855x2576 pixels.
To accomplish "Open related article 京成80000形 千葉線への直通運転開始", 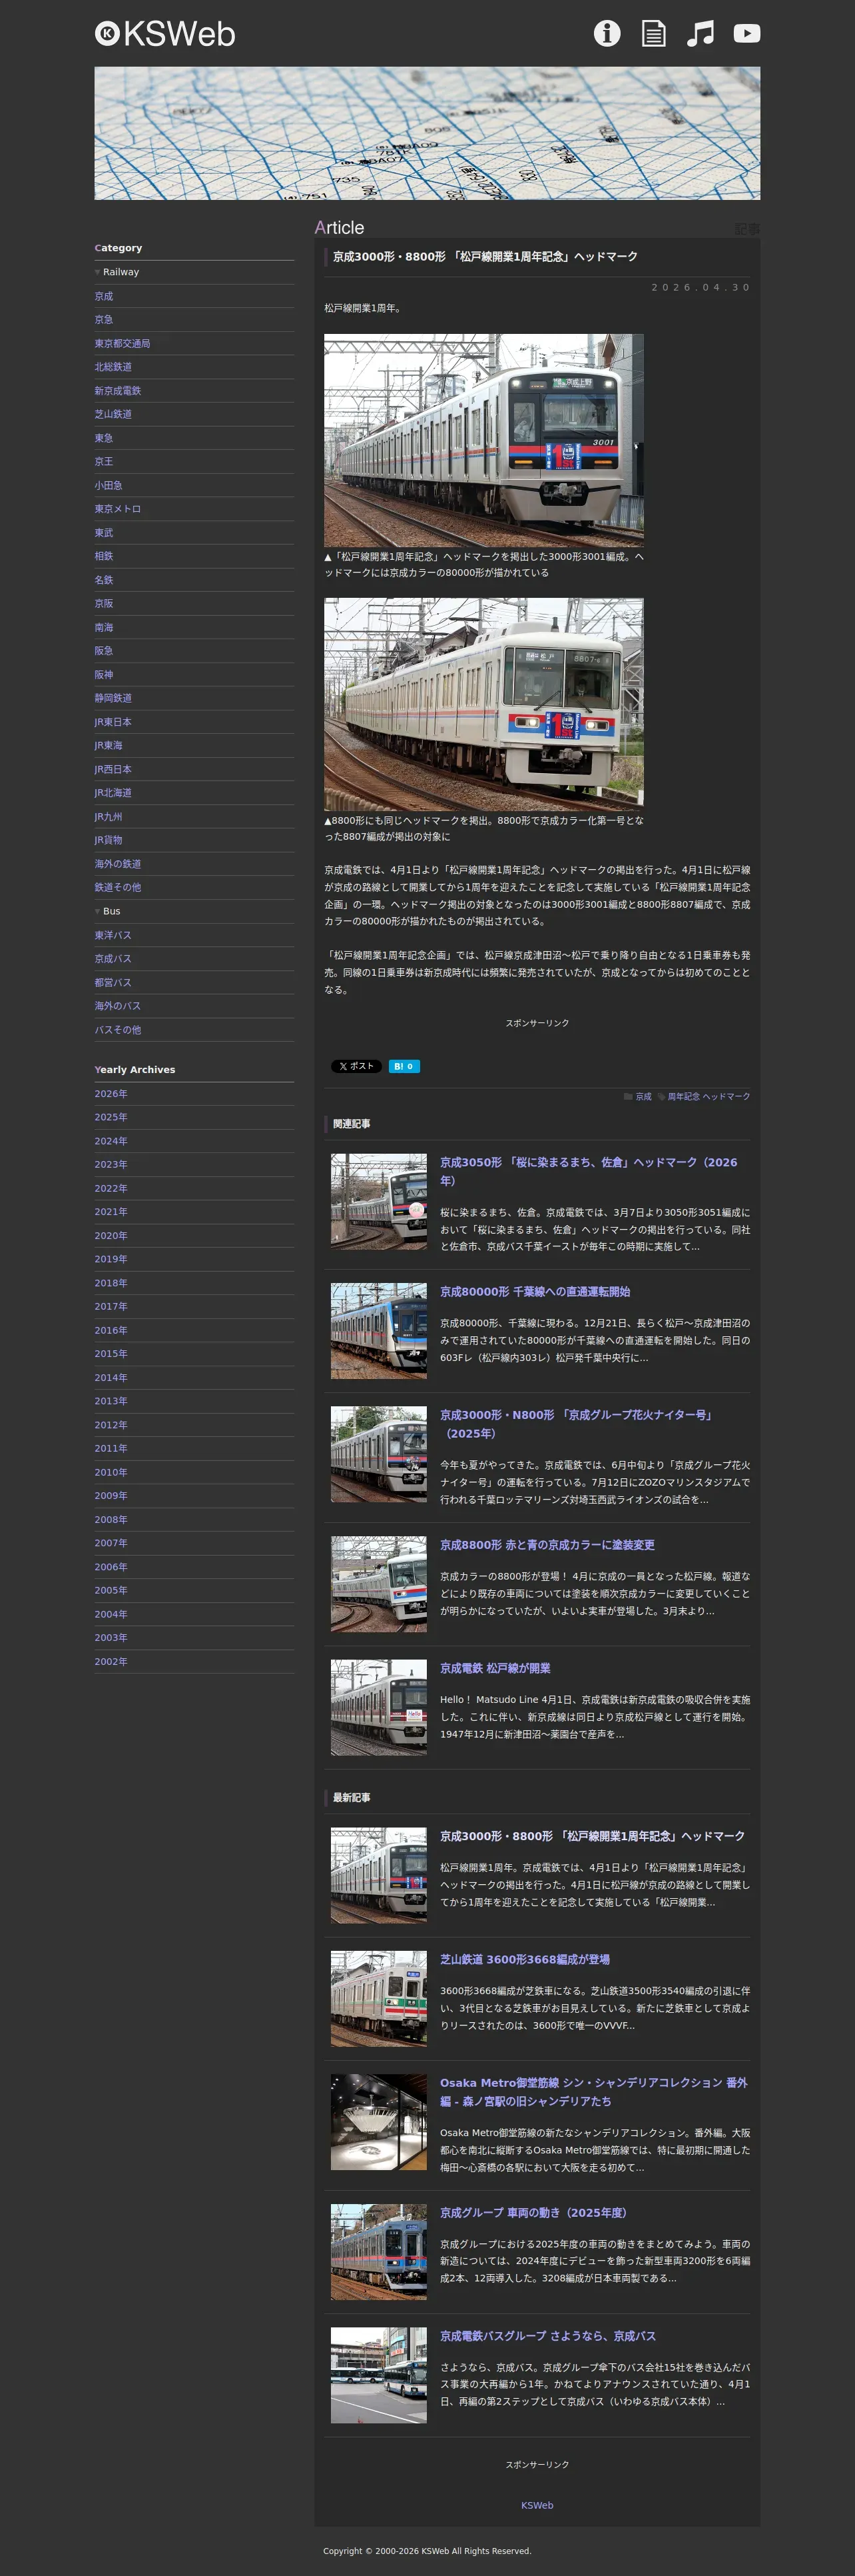I will [x=535, y=1292].
